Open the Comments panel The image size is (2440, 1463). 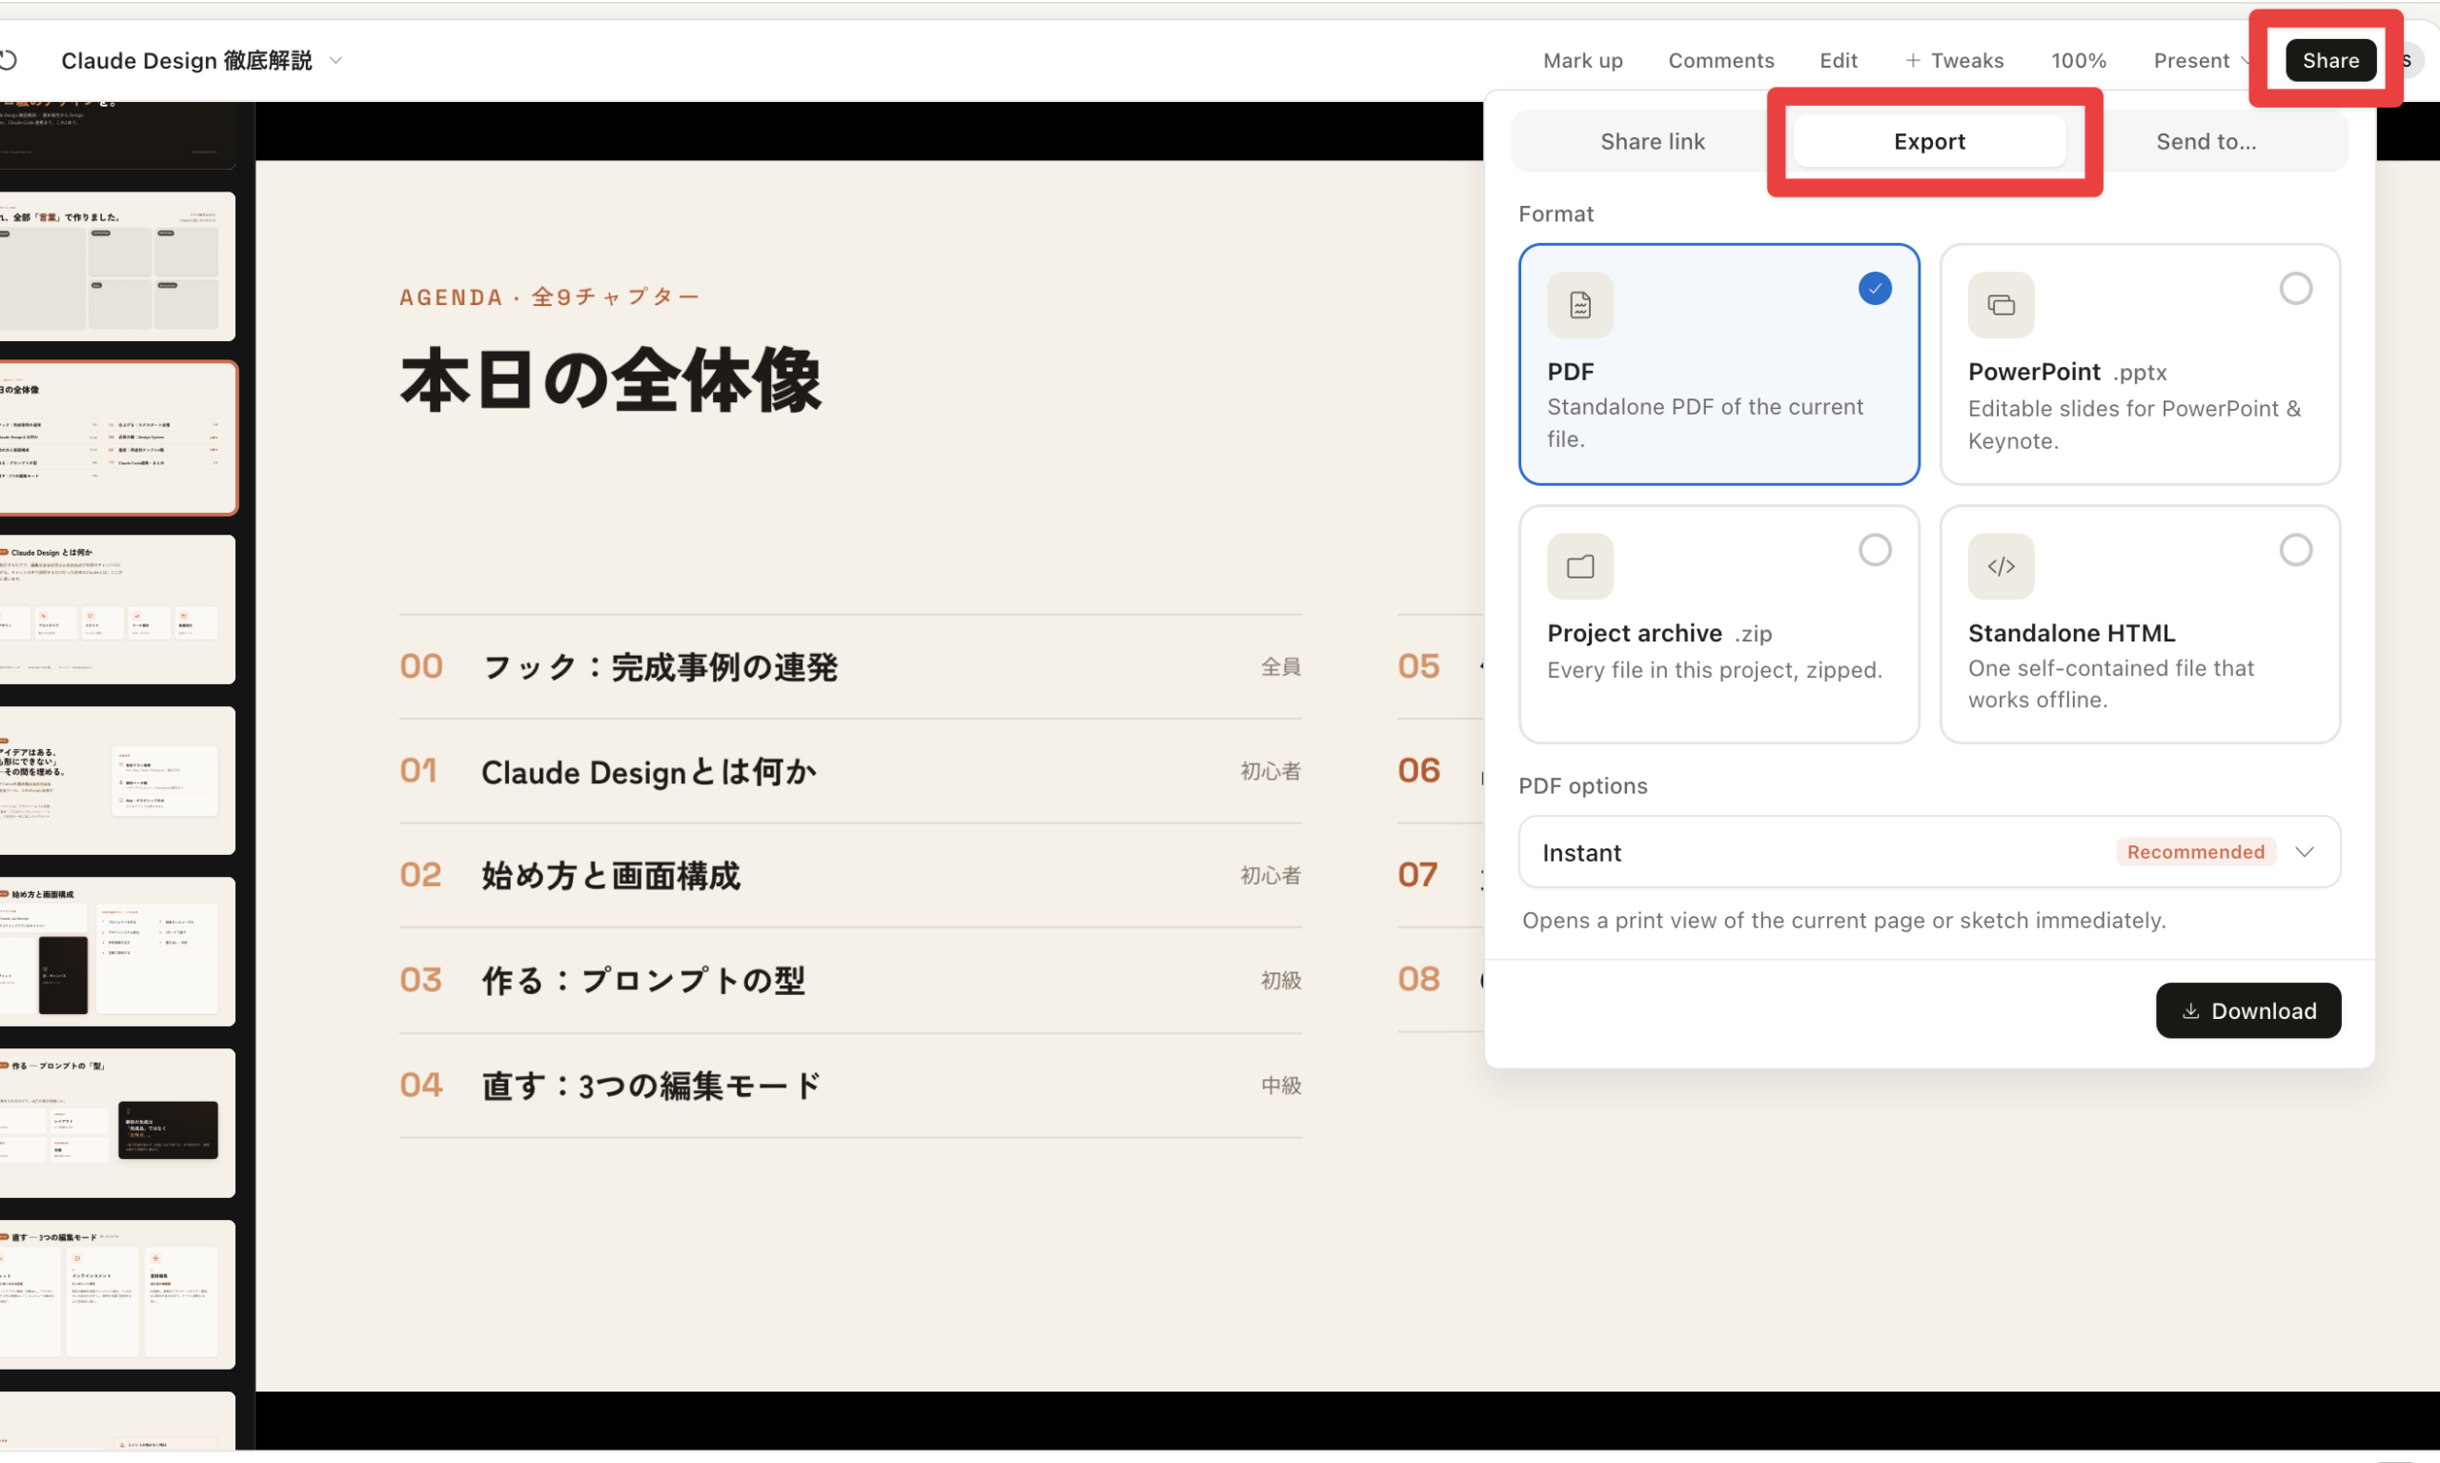point(1720,60)
